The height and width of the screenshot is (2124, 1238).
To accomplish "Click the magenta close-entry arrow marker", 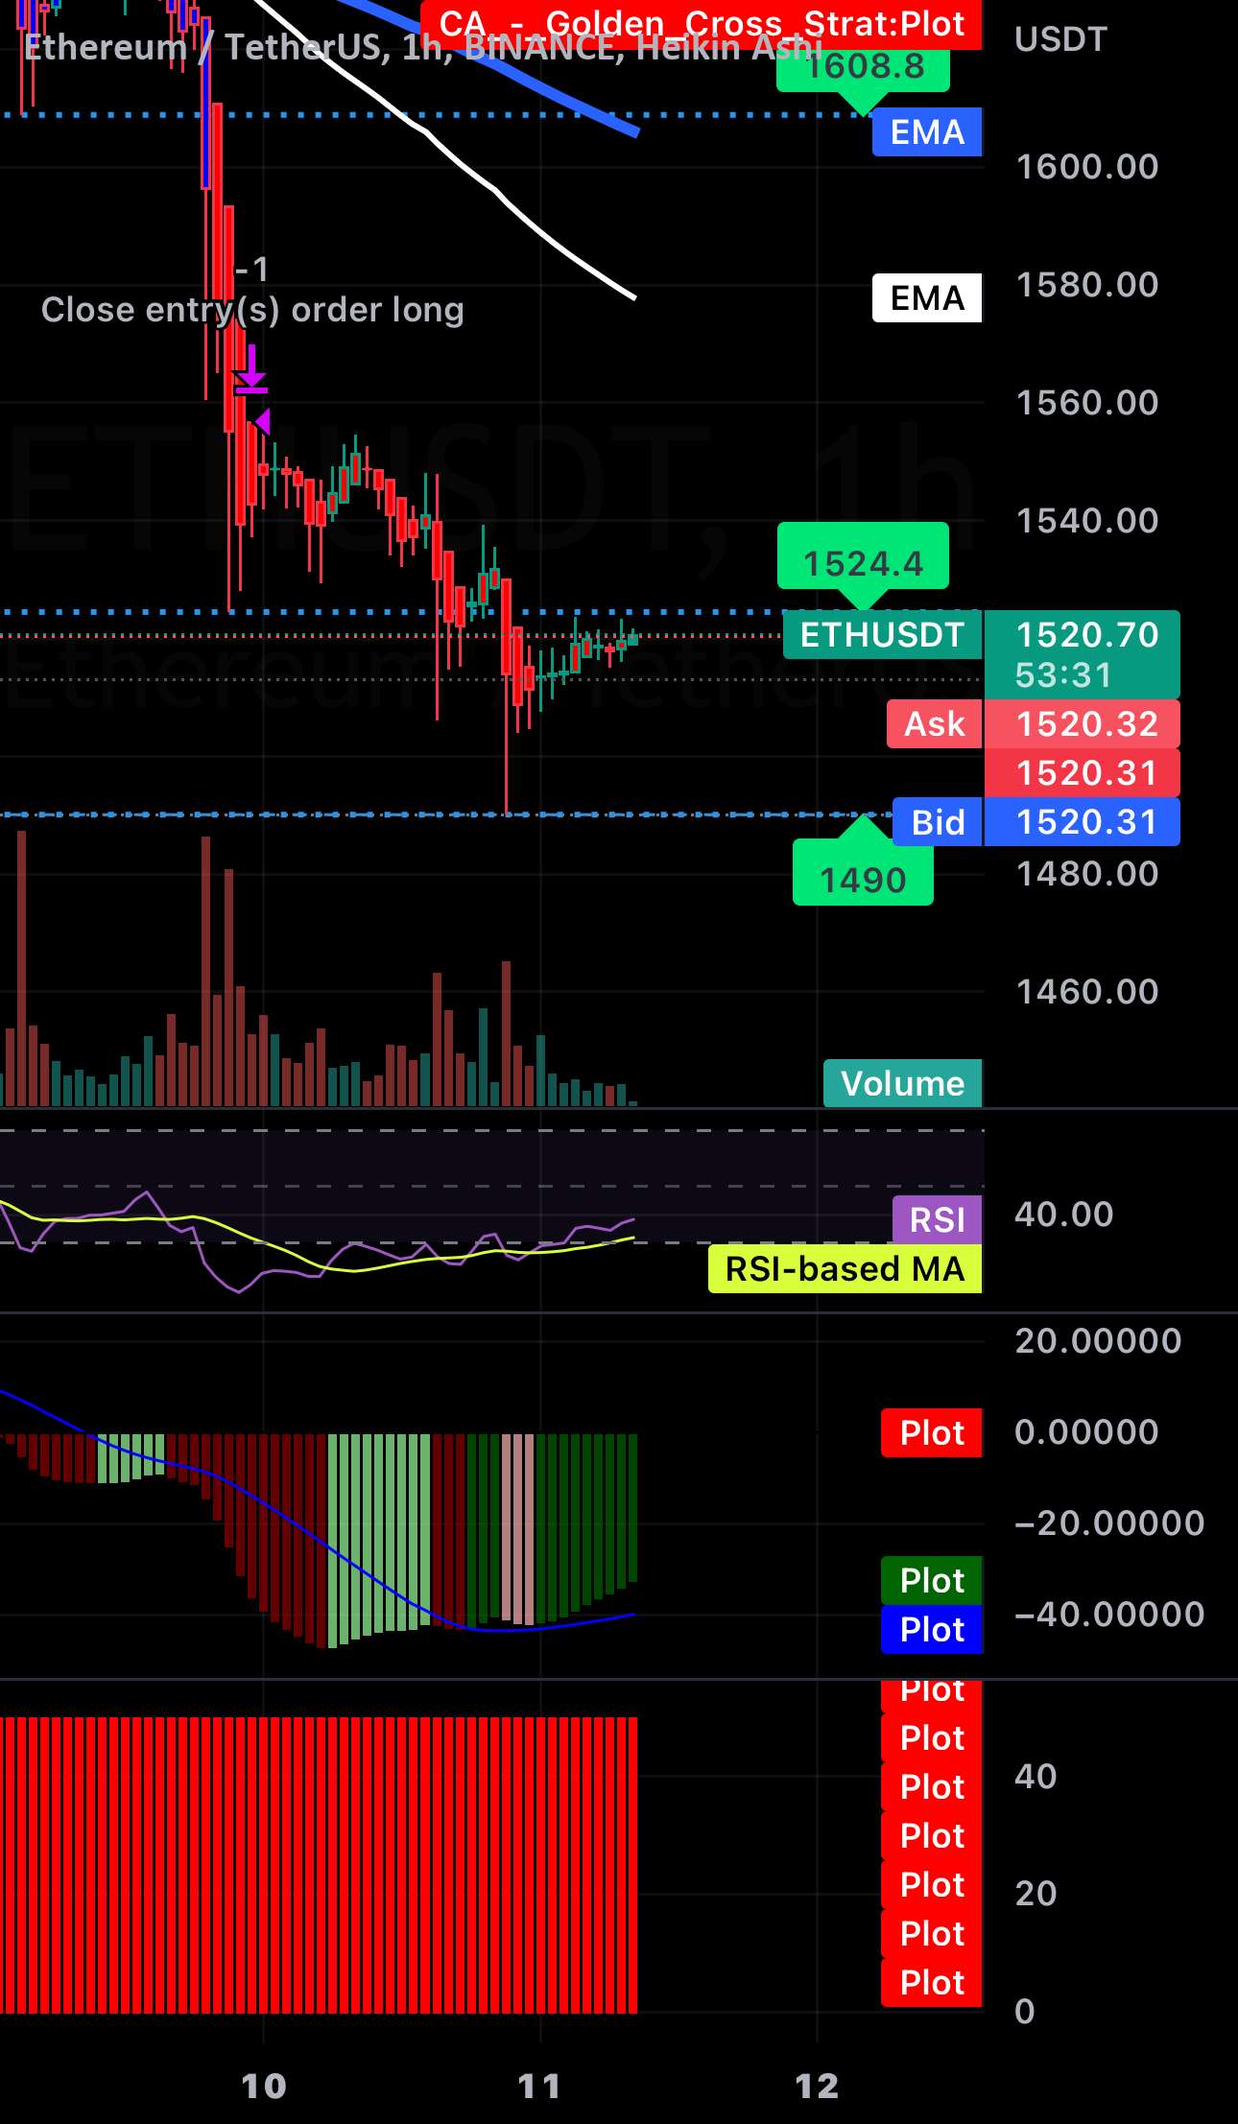I will (x=251, y=370).
